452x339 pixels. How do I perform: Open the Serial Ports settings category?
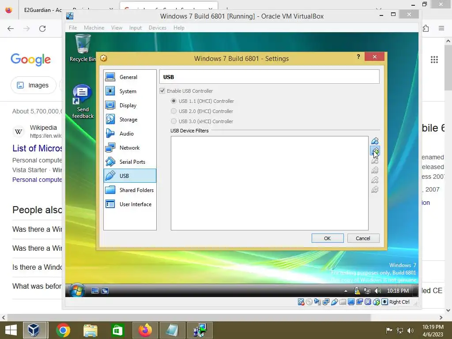130,162
